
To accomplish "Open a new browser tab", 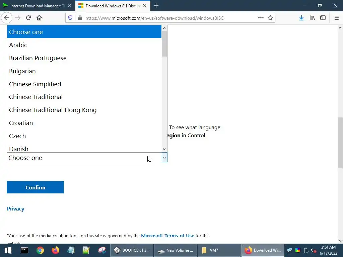I will (156, 6).
